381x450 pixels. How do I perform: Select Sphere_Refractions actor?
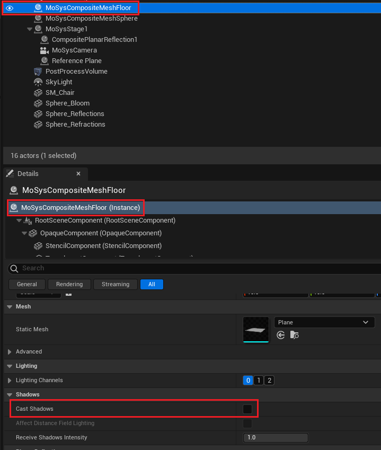75,125
